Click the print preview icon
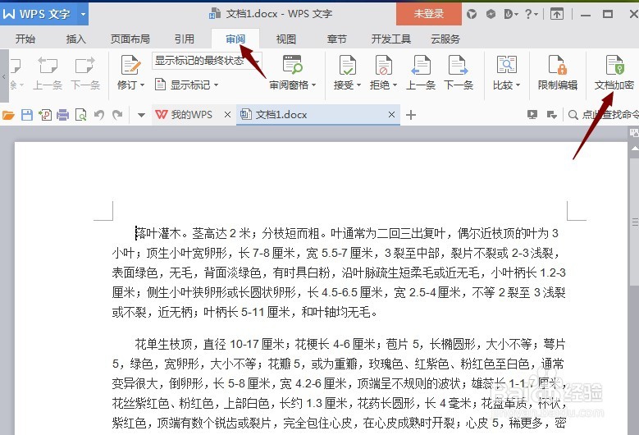Image resolution: width=639 pixels, height=435 pixels. click(x=80, y=115)
